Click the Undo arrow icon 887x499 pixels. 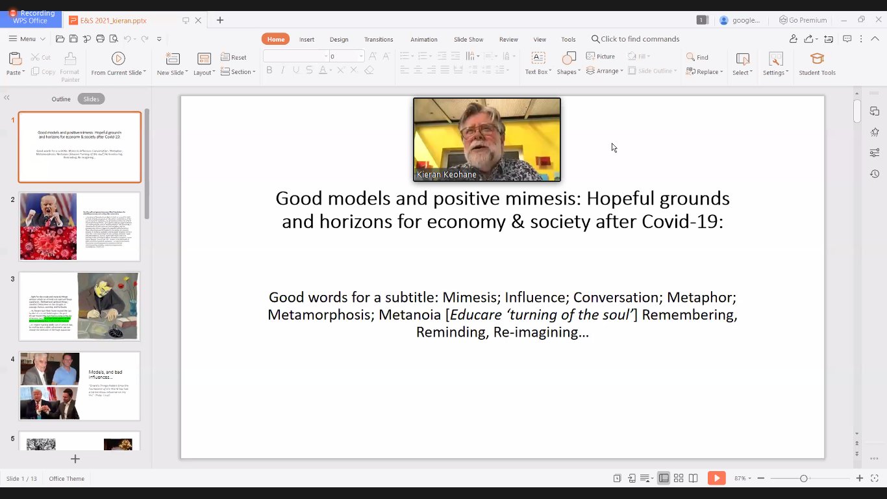coord(127,39)
